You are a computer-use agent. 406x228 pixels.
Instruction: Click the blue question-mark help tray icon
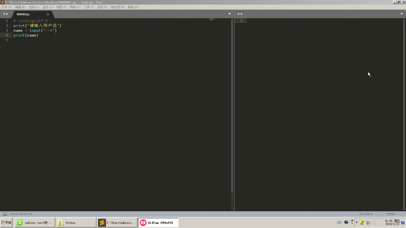(346, 222)
